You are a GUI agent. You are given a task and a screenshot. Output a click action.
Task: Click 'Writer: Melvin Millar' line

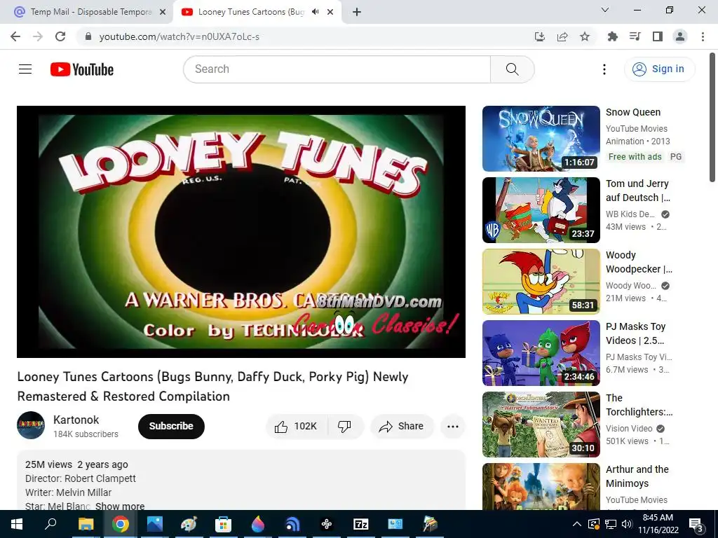(x=68, y=492)
